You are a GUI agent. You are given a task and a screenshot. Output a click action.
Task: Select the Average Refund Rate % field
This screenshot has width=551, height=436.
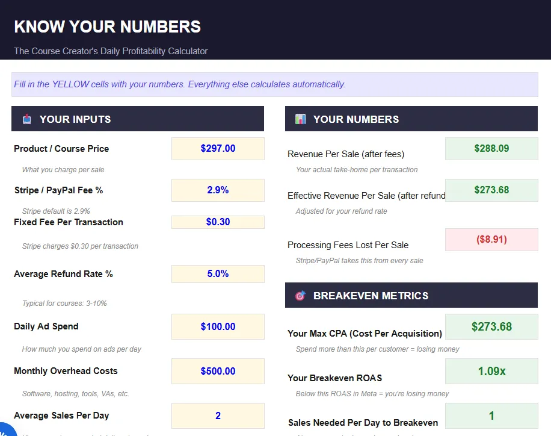[218, 274]
